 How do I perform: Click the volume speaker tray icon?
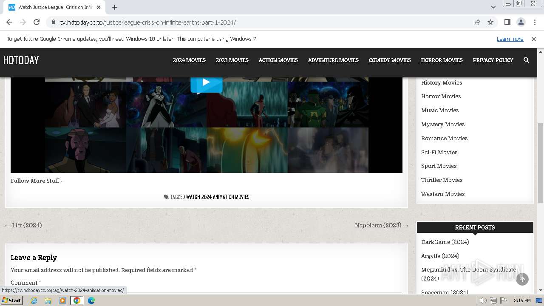(x=483, y=300)
